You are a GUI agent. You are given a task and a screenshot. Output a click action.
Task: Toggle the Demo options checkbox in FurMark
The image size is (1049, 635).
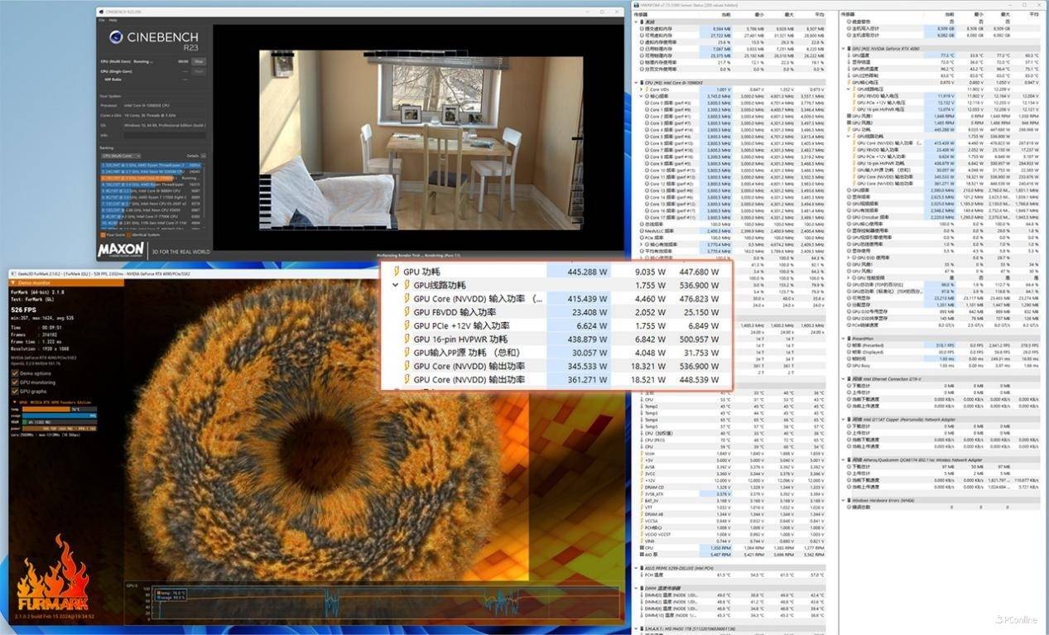15,373
